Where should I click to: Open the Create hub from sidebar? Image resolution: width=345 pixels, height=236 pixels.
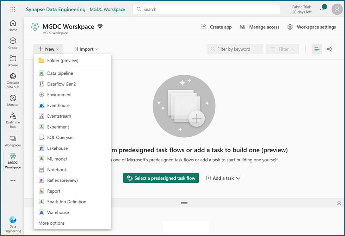(x=13, y=43)
